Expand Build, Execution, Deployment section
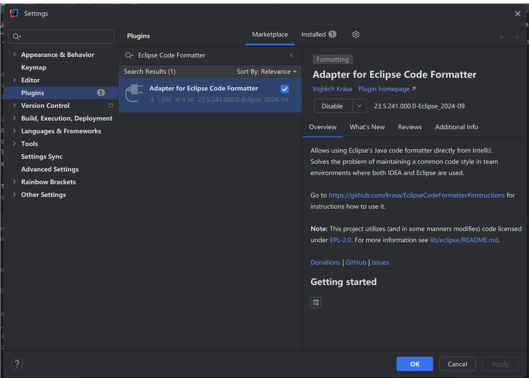Screen dimensions: 529x378 click(14, 118)
